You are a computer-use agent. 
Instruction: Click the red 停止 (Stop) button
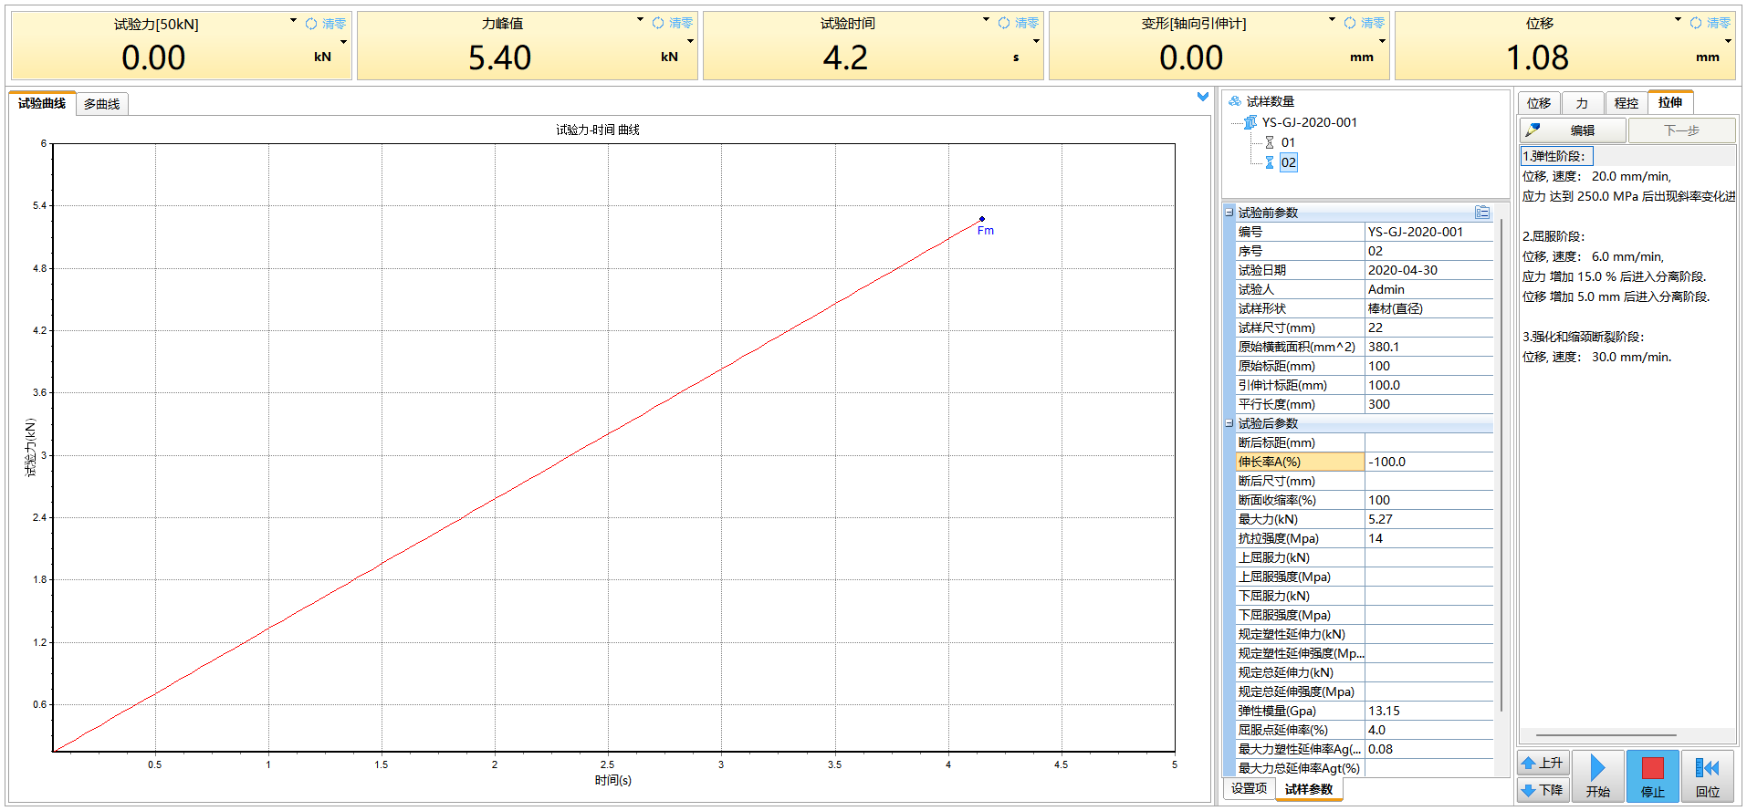[1652, 776]
